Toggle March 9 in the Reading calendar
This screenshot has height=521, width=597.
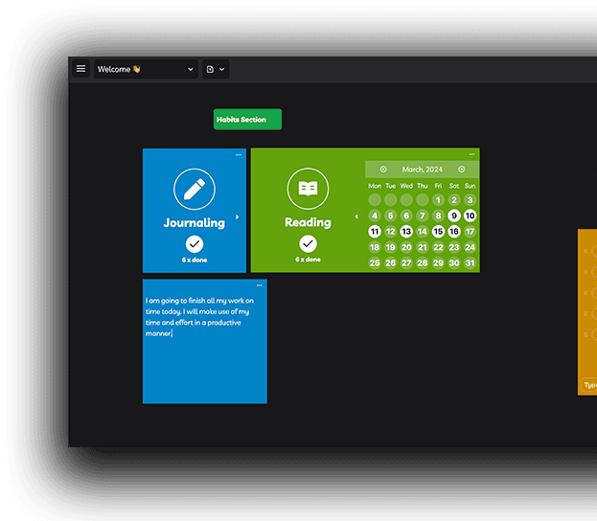tap(454, 215)
